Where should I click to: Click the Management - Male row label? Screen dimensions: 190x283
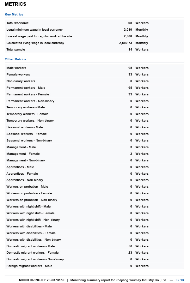(x=21, y=147)
